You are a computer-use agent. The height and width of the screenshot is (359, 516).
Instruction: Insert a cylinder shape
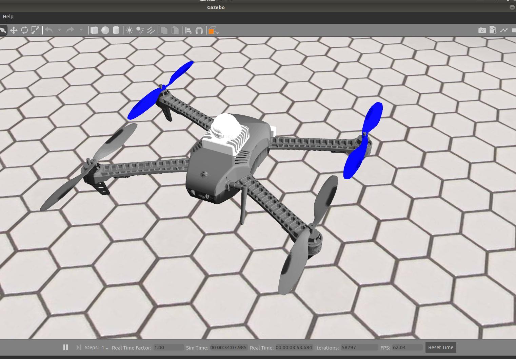pos(116,30)
